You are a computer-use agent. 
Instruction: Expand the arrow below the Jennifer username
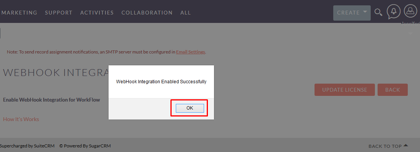(410, 34)
